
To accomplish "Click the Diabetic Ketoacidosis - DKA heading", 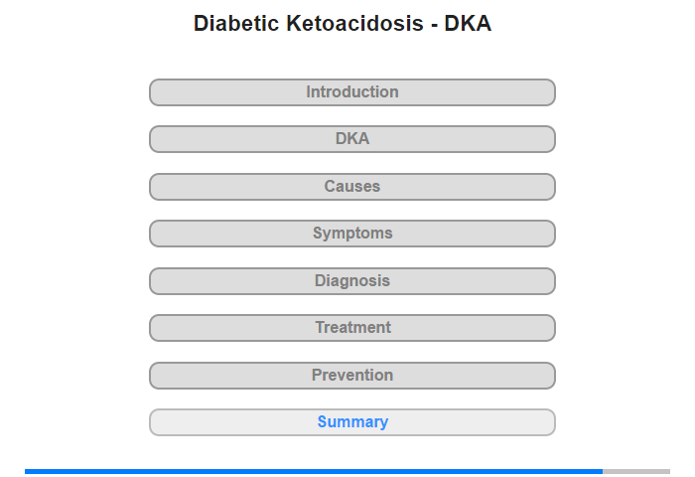I will click(343, 24).
